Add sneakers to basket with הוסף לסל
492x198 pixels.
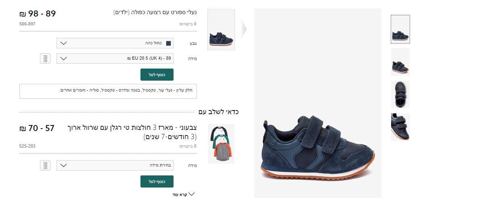pyautogui.click(x=157, y=75)
